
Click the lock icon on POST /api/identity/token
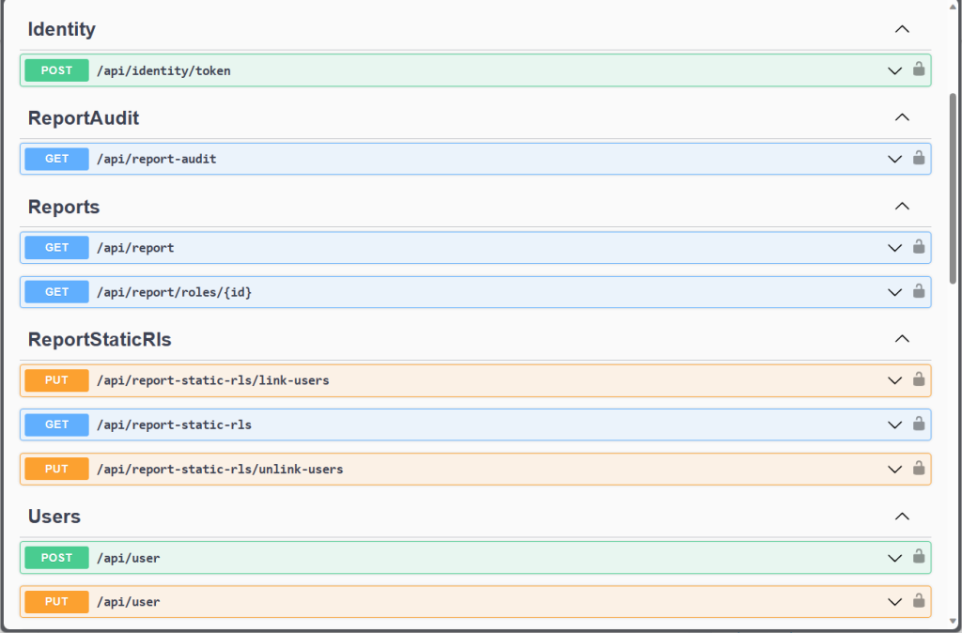pyautogui.click(x=919, y=69)
